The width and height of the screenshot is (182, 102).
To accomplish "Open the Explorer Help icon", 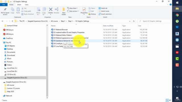I will [171, 5].
